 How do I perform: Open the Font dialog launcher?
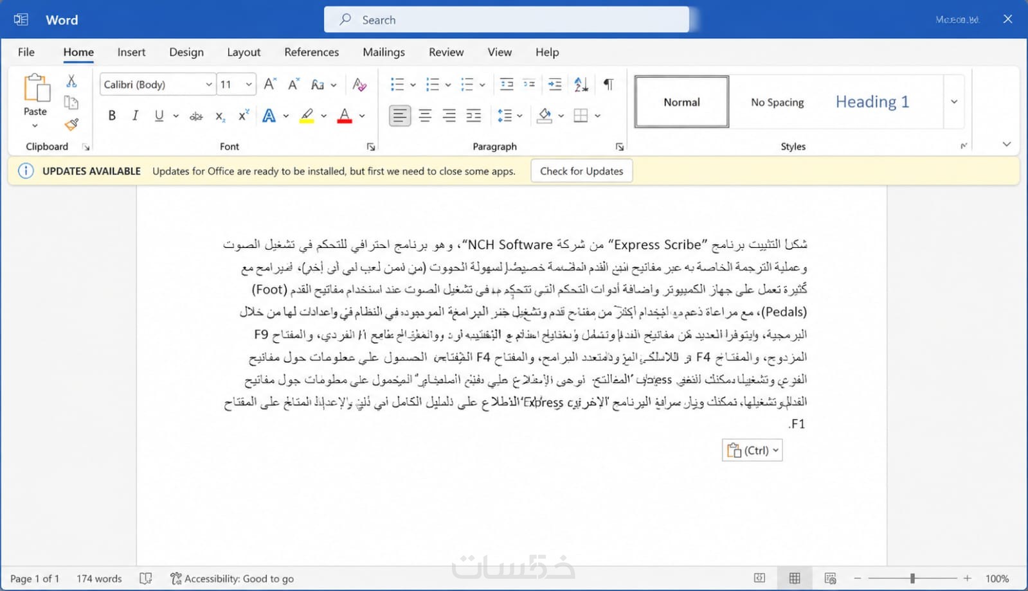tap(371, 147)
